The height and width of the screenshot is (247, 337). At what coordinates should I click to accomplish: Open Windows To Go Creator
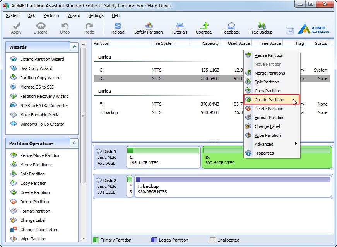click(38, 124)
